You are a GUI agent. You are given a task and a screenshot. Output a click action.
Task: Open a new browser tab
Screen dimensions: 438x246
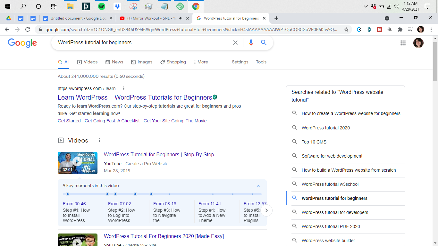click(x=276, y=18)
